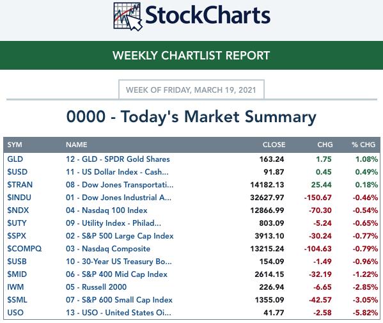Click the StockCharts wordmark text

click(208, 15)
